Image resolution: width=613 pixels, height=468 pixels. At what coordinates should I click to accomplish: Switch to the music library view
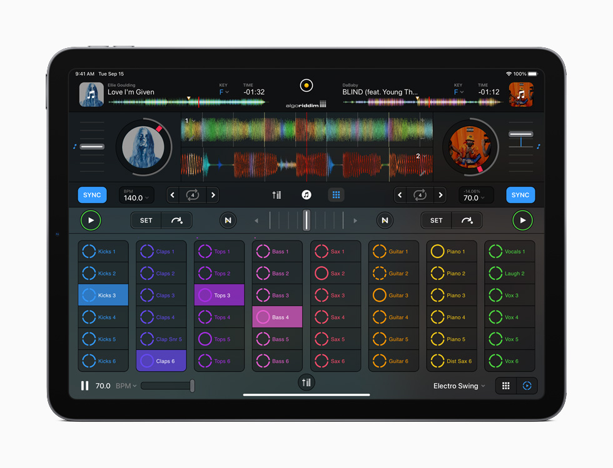point(306,194)
